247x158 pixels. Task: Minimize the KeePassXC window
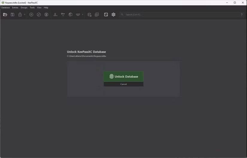pos(227,3)
